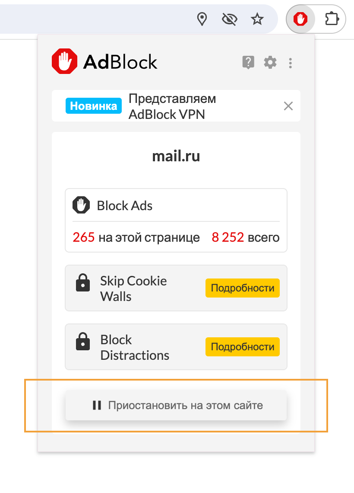354x493 pixels.
Task: Open AdBlock settings gear icon
Action: click(270, 63)
